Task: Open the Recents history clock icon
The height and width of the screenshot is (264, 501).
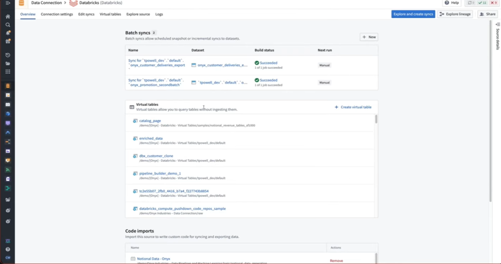Action: (8, 55)
